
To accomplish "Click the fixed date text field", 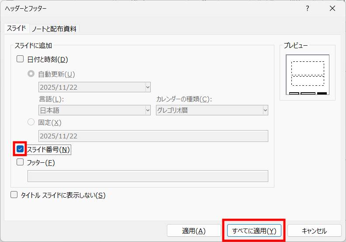I will (x=153, y=136).
